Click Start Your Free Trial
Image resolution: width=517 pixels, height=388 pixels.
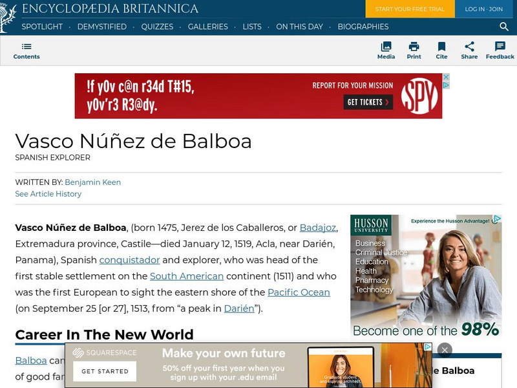pos(410,10)
